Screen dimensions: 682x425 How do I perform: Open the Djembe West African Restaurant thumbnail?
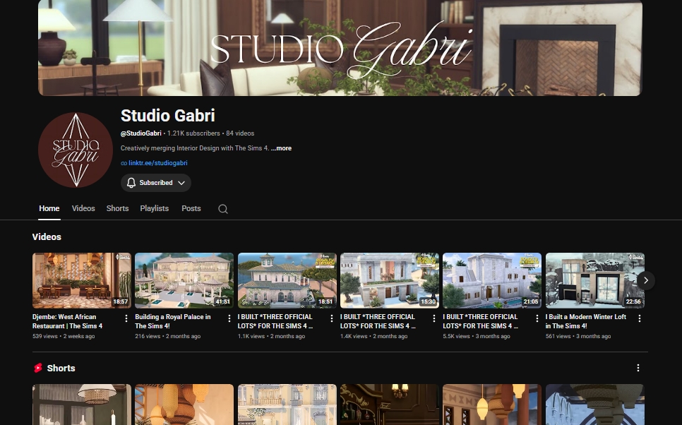82,280
